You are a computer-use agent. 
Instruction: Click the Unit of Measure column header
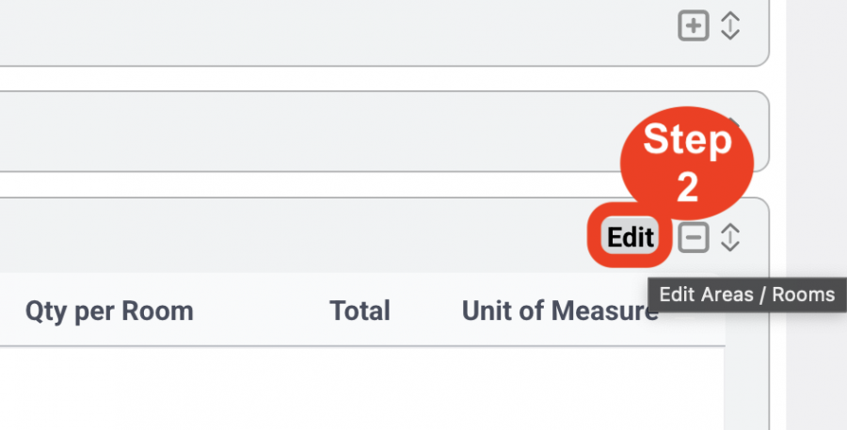560,311
